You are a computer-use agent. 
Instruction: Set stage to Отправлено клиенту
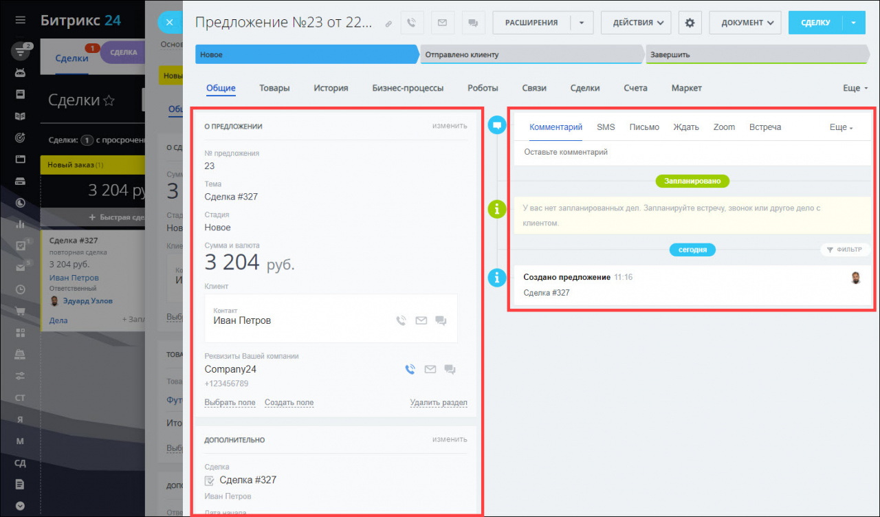tap(531, 54)
